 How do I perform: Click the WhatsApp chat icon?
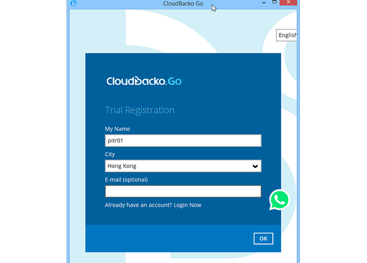pyautogui.click(x=279, y=200)
